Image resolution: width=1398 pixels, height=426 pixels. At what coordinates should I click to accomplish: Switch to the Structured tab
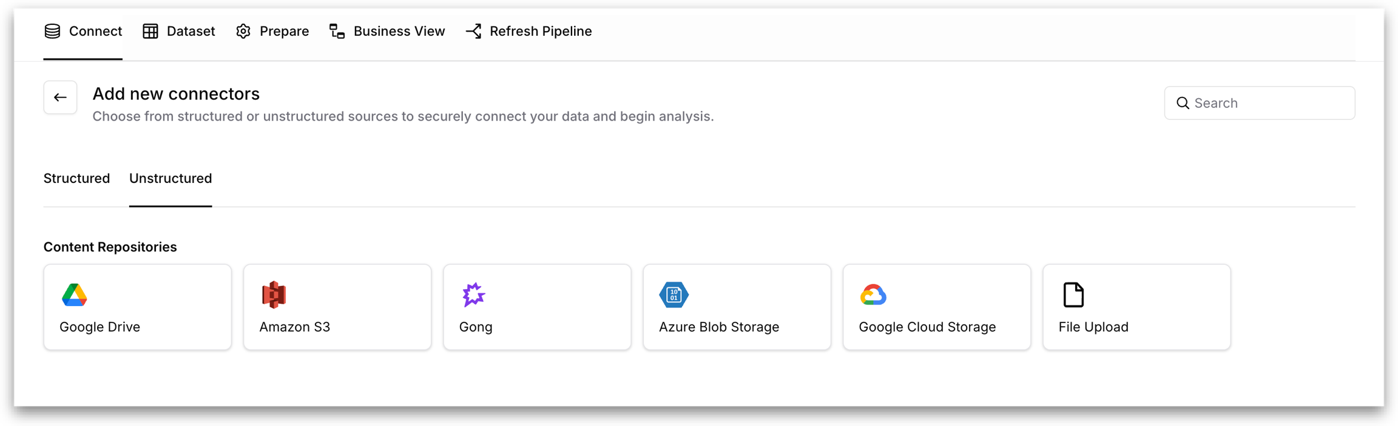[76, 179]
